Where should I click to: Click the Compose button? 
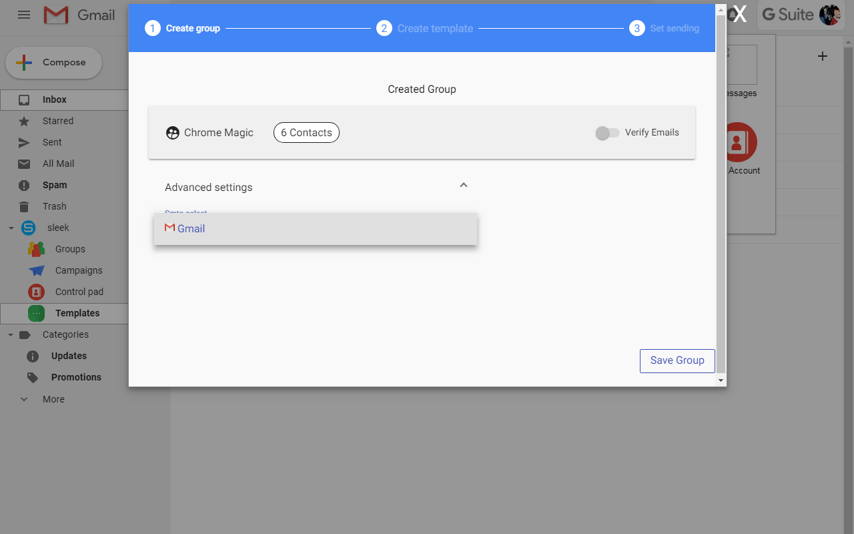pyautogui.click(x=54, y=63)
